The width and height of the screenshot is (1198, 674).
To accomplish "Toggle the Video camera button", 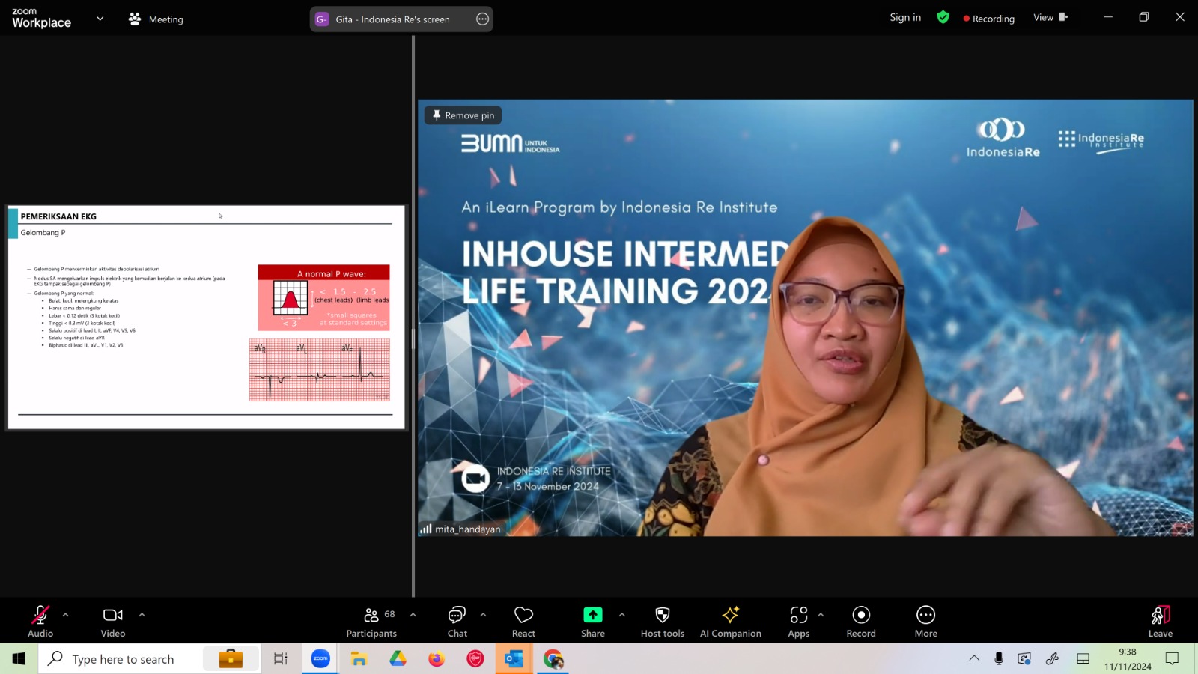I will (x=113, y=622).
